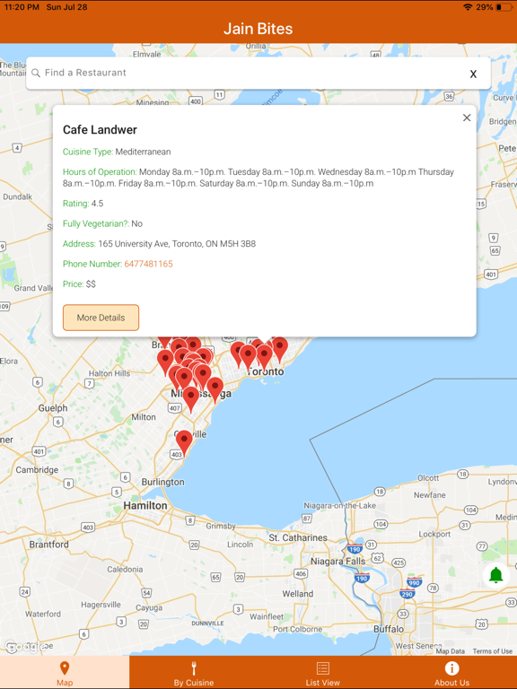Click the Rating 4.5 text
The image size is (517, 689).
tap(83, 204)
